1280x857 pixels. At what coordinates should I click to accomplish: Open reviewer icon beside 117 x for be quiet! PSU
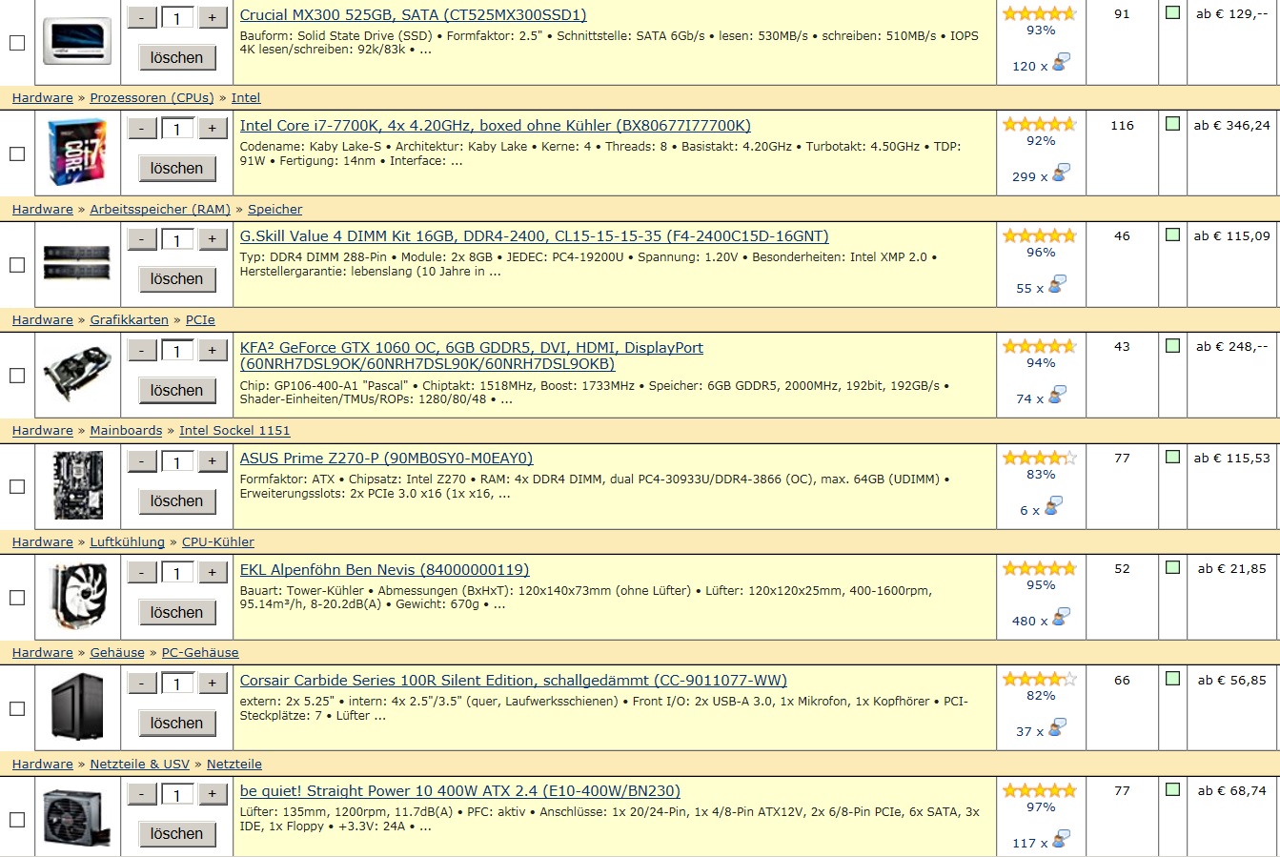(x=1060, y=840)
